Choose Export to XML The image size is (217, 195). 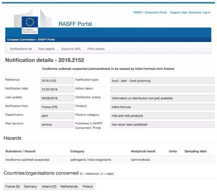pos(71,49)
